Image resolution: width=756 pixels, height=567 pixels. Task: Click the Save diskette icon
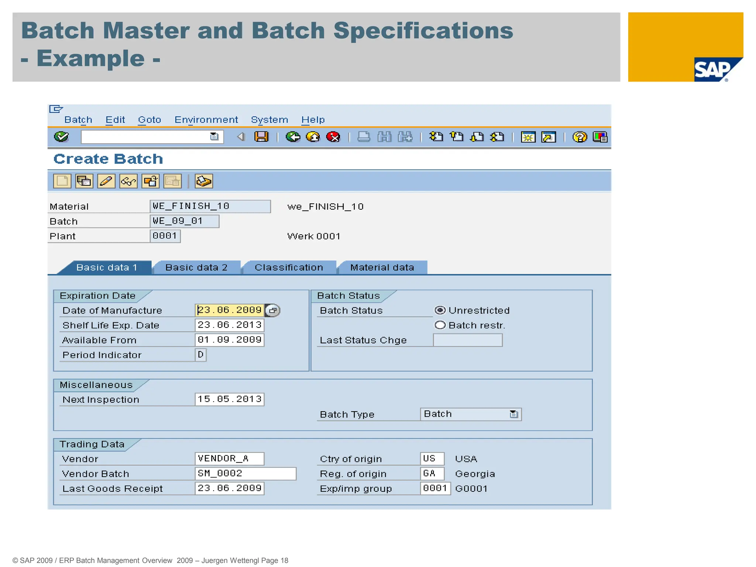click(261, 137)
